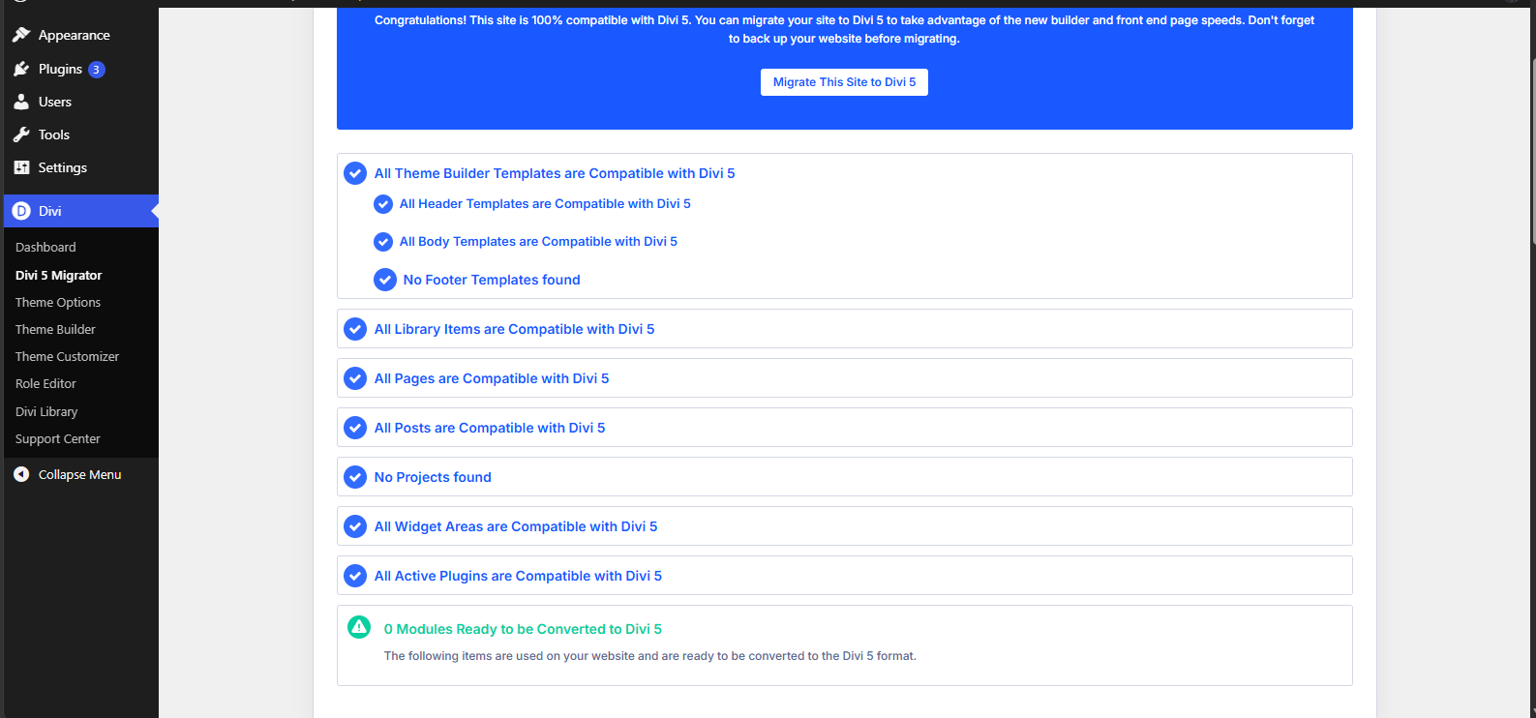Click checkmark icon beside All Pages
This screenshot has width=1536, height=718.
(355, 378)
